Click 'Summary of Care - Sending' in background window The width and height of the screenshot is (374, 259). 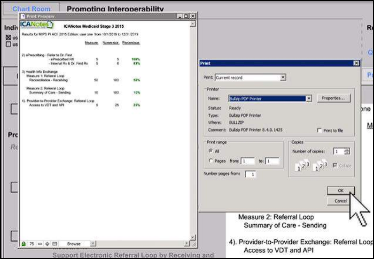point(285,225)
